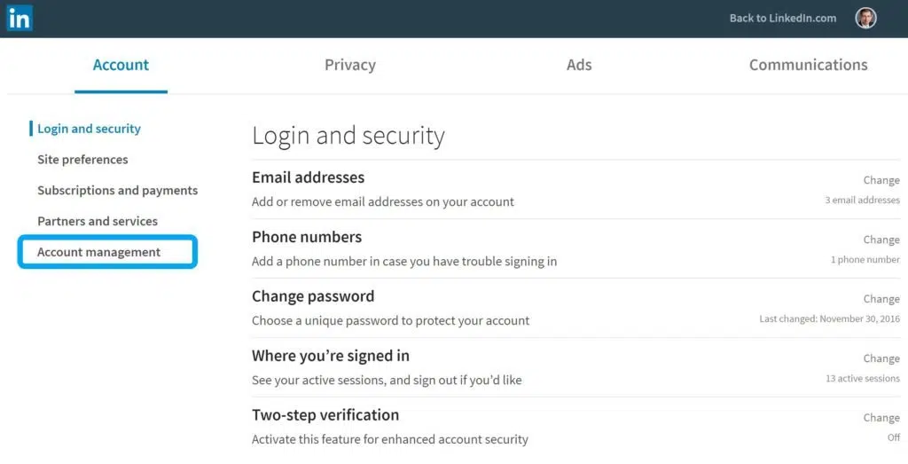Click Change for Change password
Image resolution: width=908 pixels, height=464 pixels.
(x=881, y=299)
